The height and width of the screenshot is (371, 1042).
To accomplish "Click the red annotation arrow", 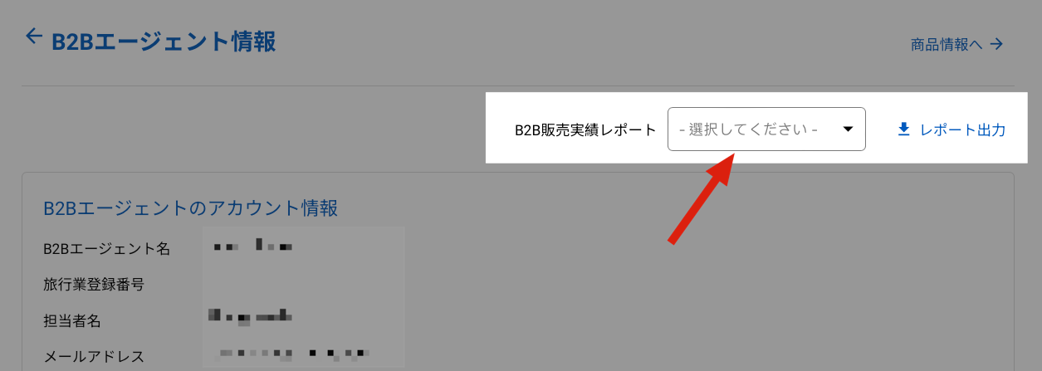I will [x=705, y=199].
